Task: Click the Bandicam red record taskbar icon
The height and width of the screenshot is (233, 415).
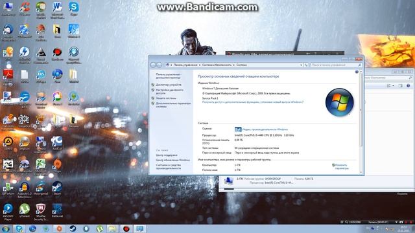Action: coord(126,228)
